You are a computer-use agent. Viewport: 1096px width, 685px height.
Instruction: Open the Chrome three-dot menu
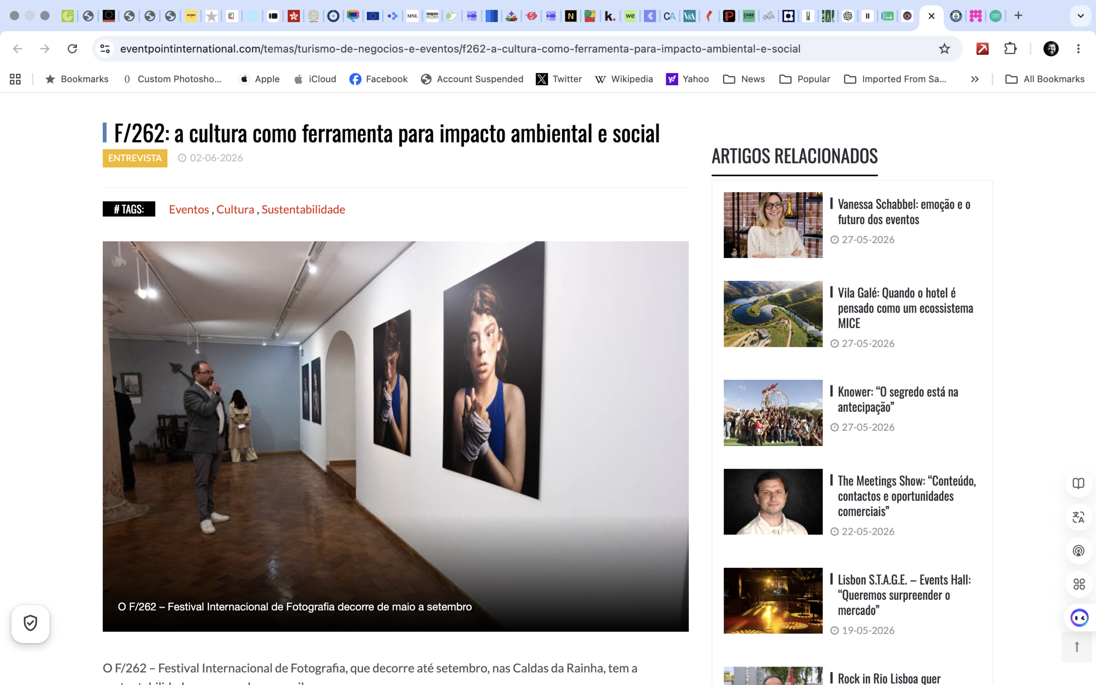[x=1078, y=48]
